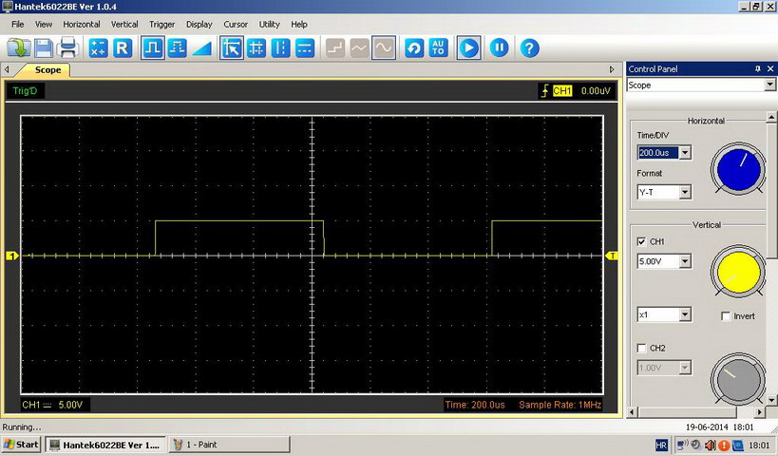This screenshot has width=778, height=456.
Task: Open the Format Y-T dropdown
Action: tap(685, 192)
